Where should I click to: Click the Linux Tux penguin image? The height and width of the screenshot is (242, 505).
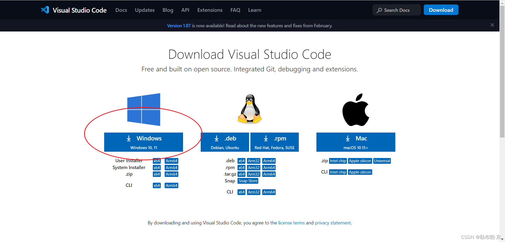[x=250, y=109]
